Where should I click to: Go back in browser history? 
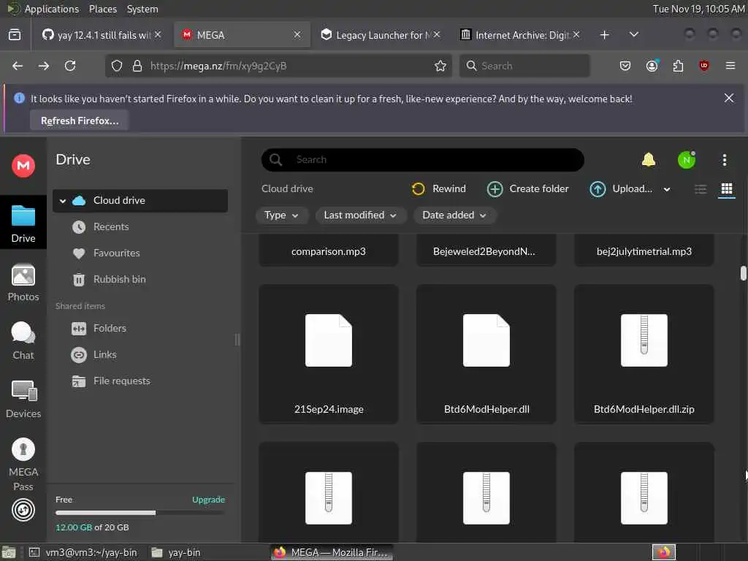pos(18,66)
